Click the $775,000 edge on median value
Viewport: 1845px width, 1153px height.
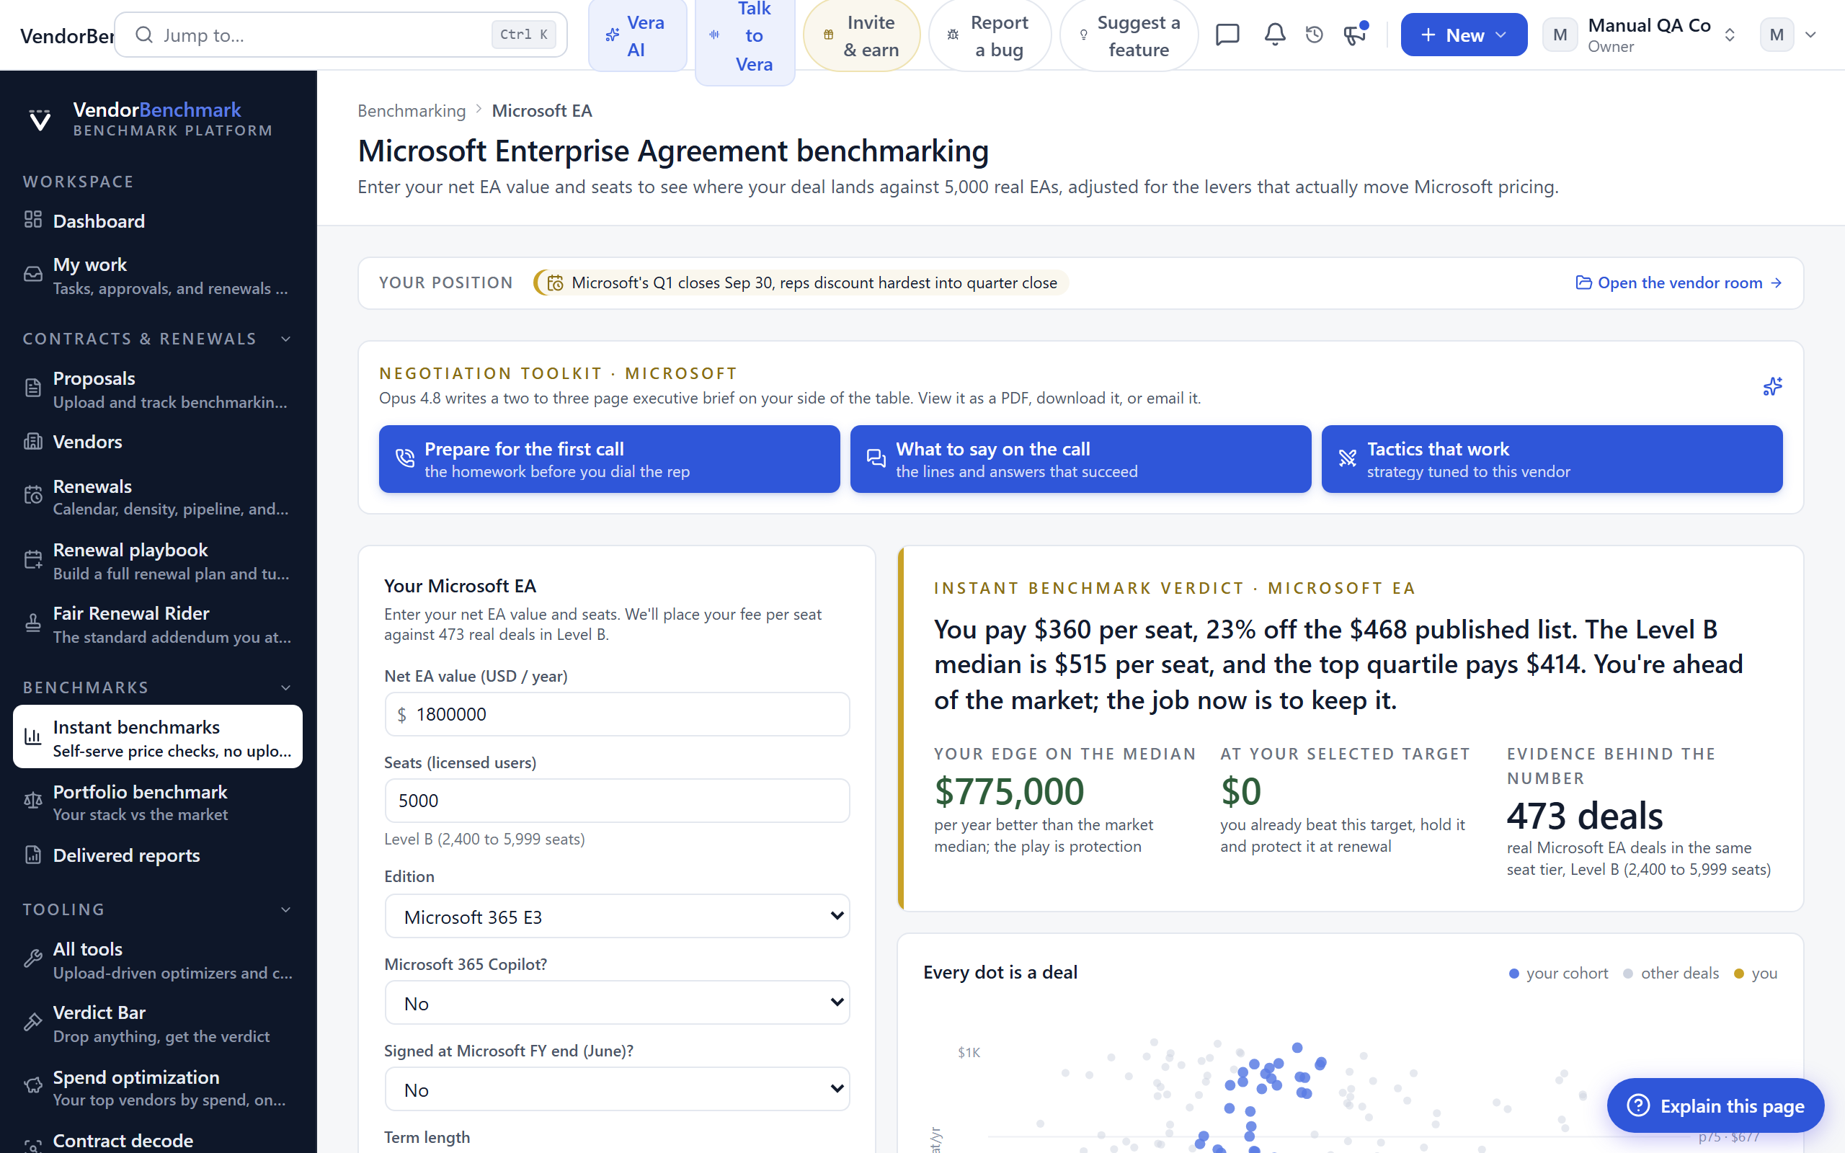click(1009, 791)
